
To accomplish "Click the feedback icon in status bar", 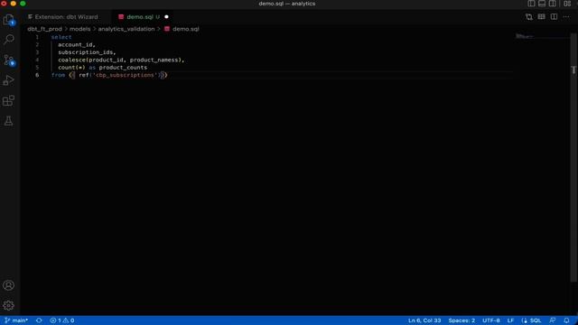I will click(x=552, y=320).
